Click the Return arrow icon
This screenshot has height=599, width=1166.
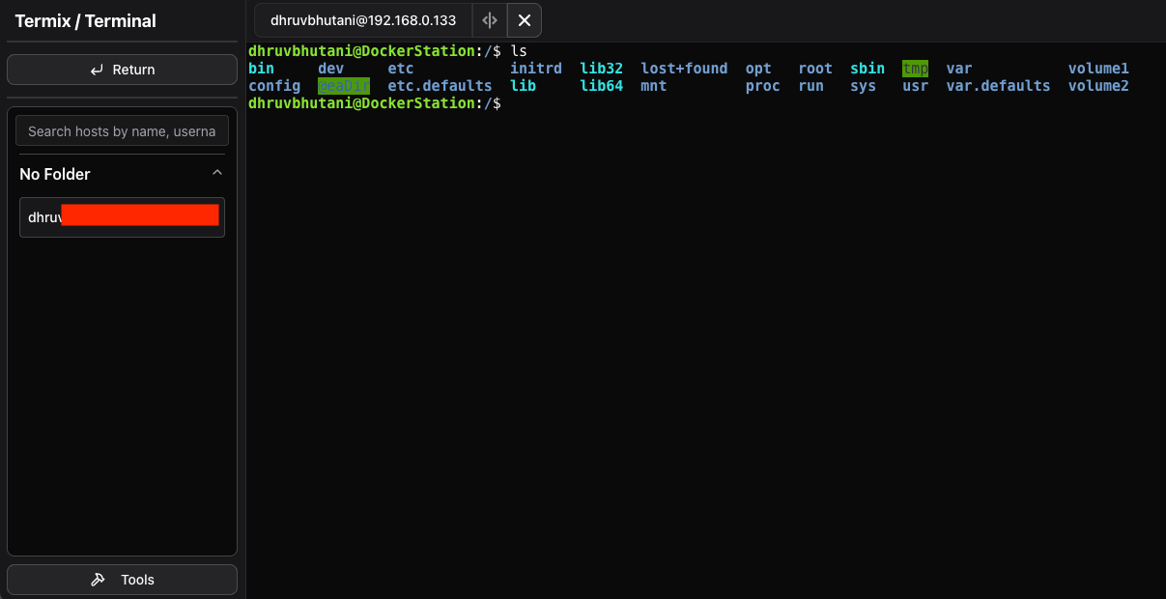coord(97,70)
